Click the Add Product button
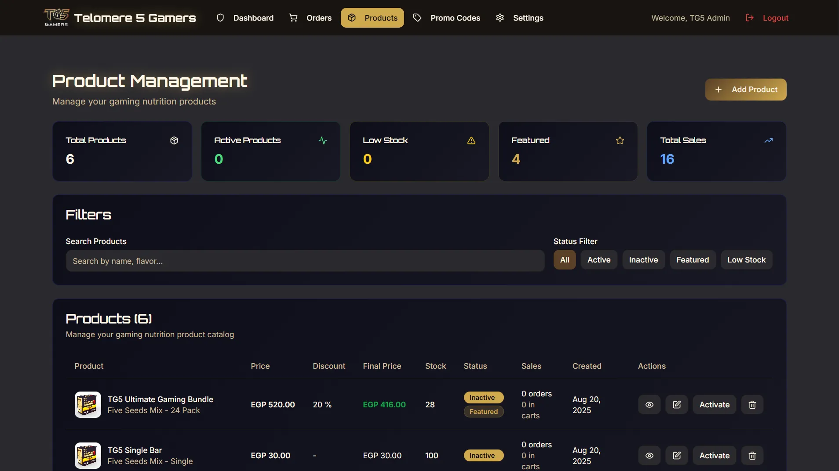 coord(746,90)
